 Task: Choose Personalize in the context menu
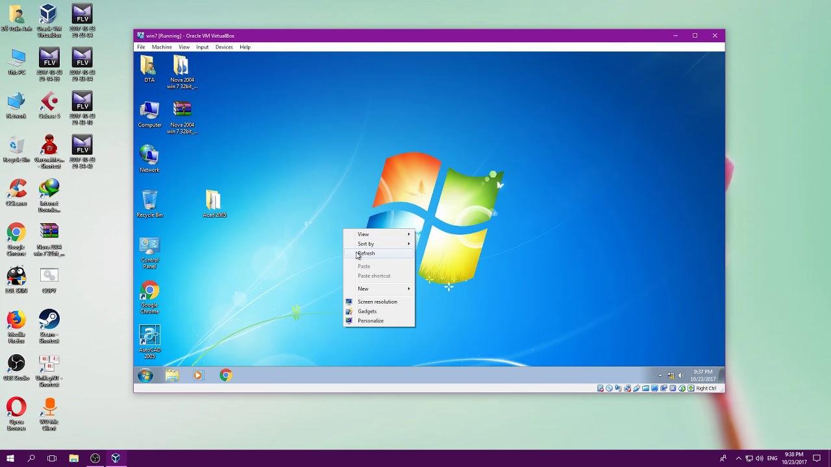379,321
